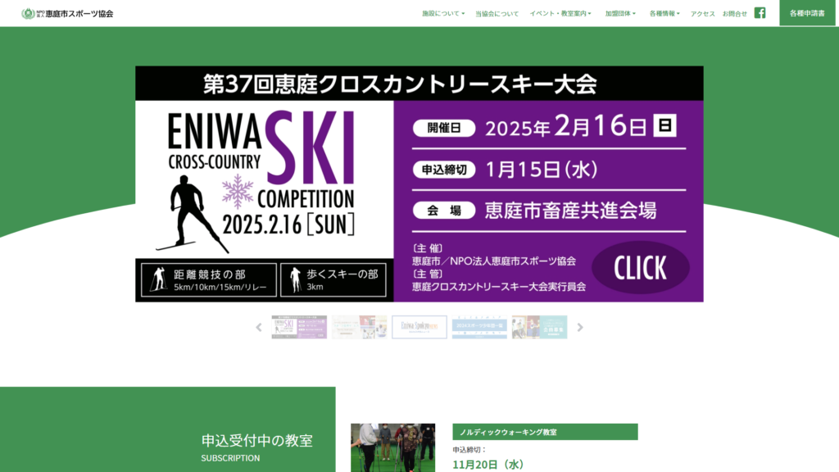The width and height of the screenshot is (839, 472).
Task: Click the 申込受付中の教室 heading
Action: [256, 440]
